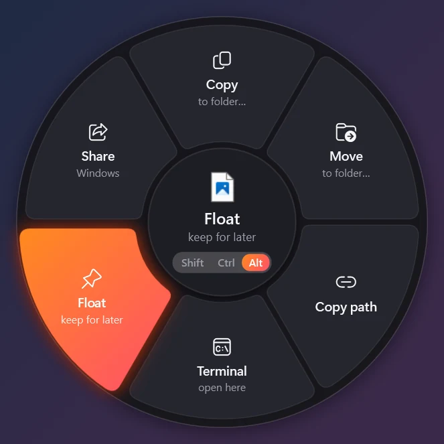The image size is (444, 444).
Task: Click the center Float title text
Action: click(222, 219)
